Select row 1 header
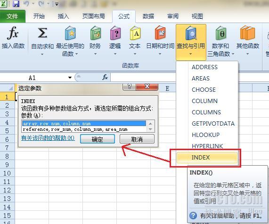Screen dimensions: 269x224 coord(7,96)
